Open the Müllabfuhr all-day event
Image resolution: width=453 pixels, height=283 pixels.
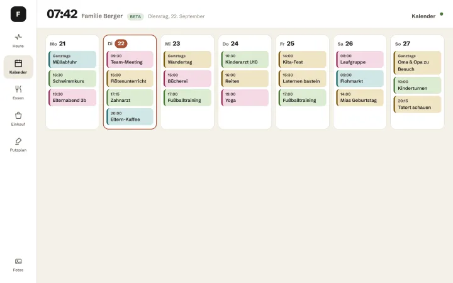(72, 59)
